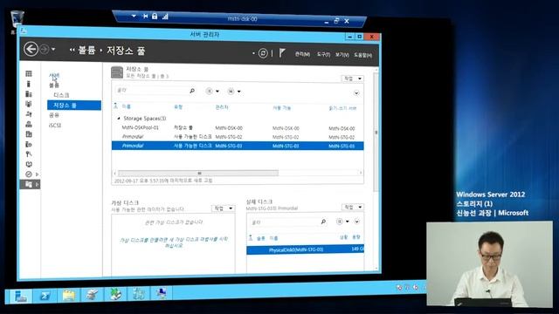Open the Dashboard grid icon in left sidebar
This screenshot has width=559, height=314.
[x=29, y=73]
